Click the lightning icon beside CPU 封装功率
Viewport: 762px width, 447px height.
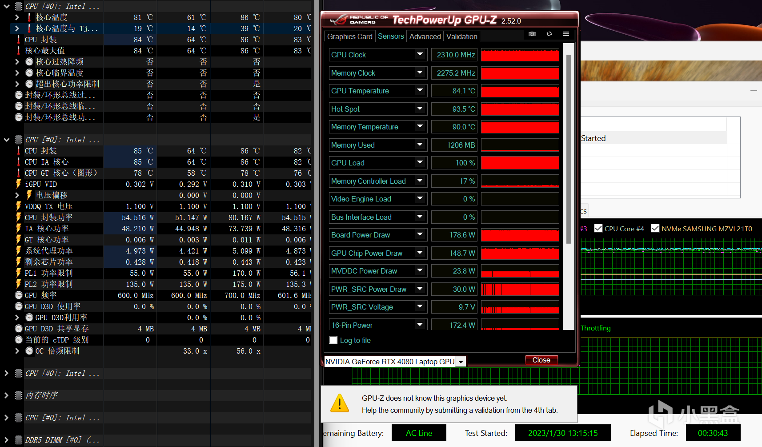(x=19, y=217)
